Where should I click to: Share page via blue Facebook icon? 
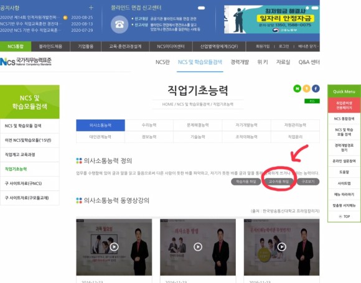[x=316, y=88]
